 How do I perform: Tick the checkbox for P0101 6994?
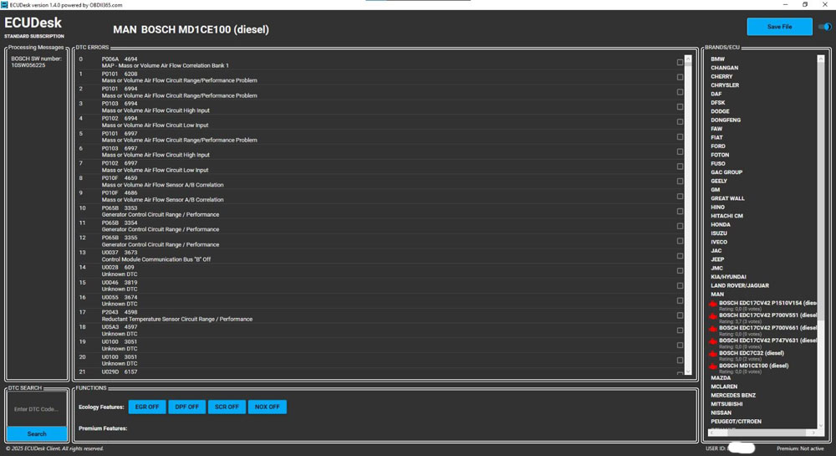tap(680, 92)
